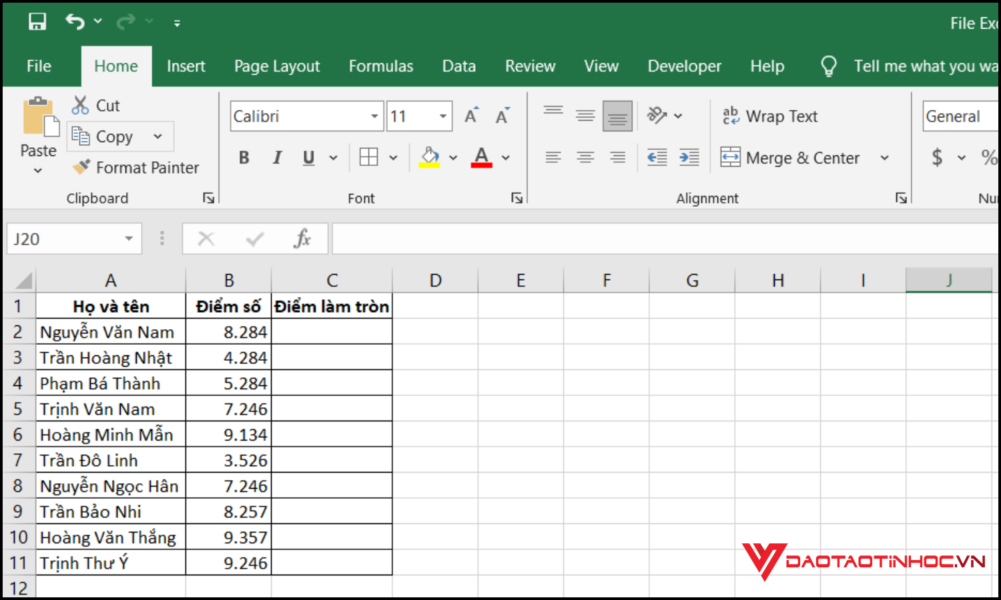Switch to the Formulas tab
The height and width of the screenshot is (600, 1001).
click(380, 66)
